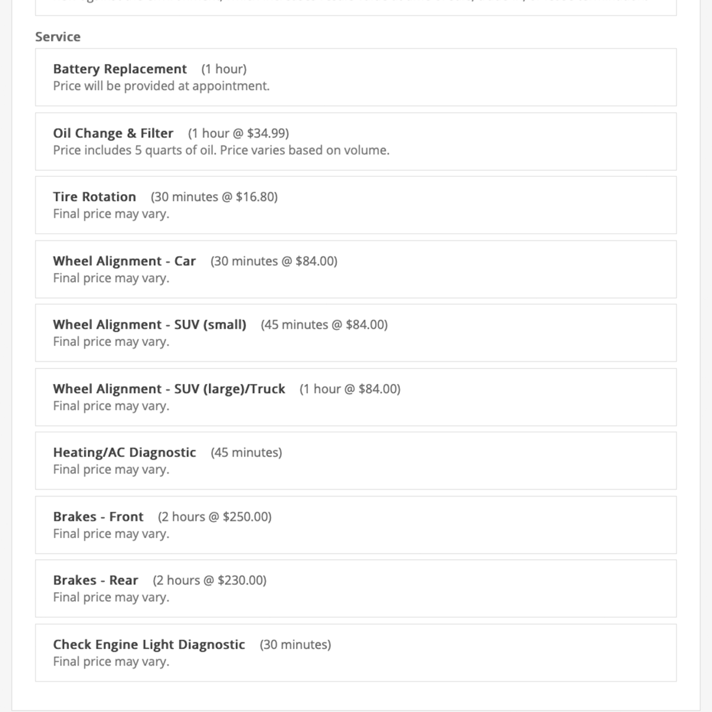Click the '(45 minutes)' Heating/AC duration
The width and height of the screenshot is (712, 712).
[246, 453]
